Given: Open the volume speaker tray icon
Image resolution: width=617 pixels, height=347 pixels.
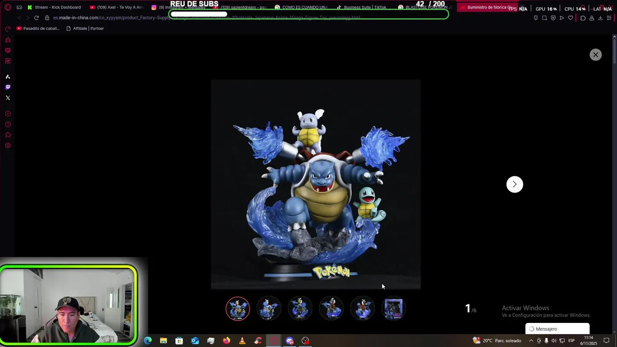Looking at the screenshot, I should click(554, 341).
